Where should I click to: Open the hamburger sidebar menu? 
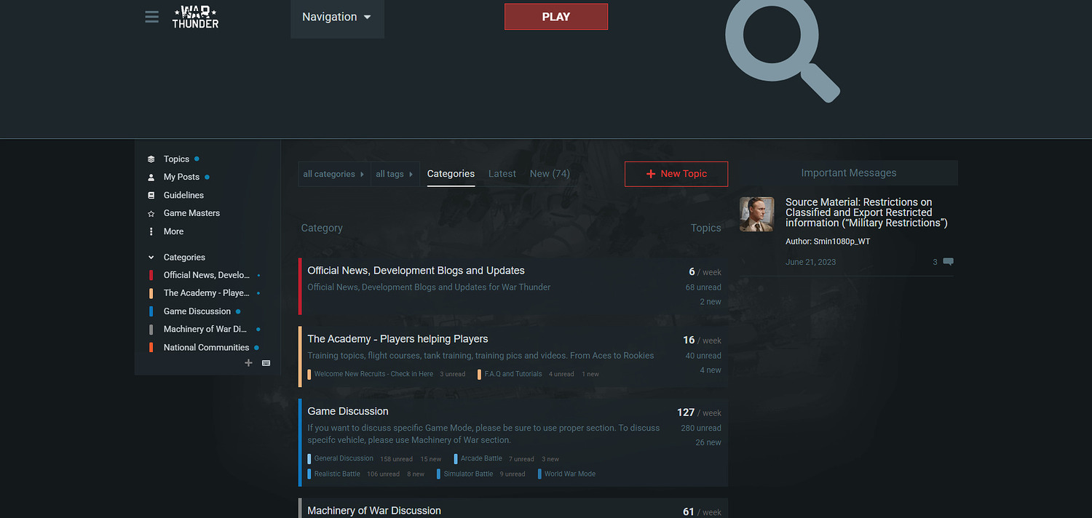pyautogui.click(x=151, y=17)
